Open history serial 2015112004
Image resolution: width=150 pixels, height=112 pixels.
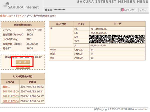[x=10, y=101]
